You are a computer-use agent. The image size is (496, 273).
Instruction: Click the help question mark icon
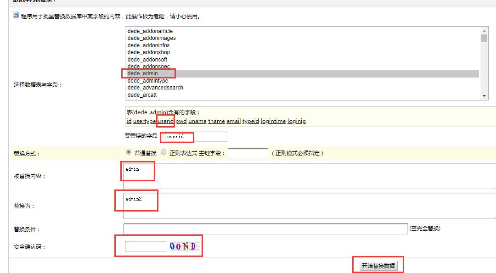point(16,16)
